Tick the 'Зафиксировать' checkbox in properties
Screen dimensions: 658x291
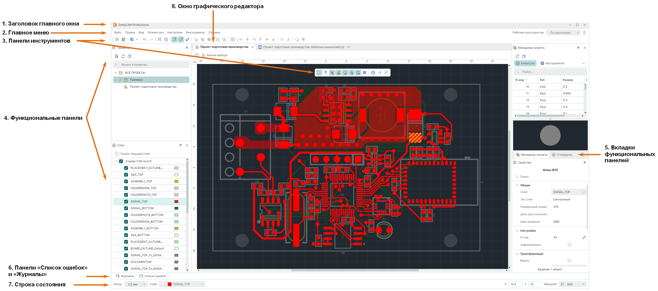[x=569, y=245]
